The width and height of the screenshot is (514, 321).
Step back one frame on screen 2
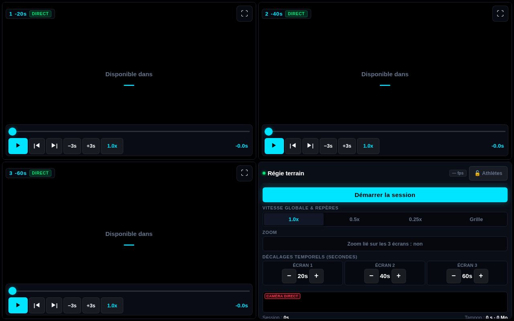point(293,146)
